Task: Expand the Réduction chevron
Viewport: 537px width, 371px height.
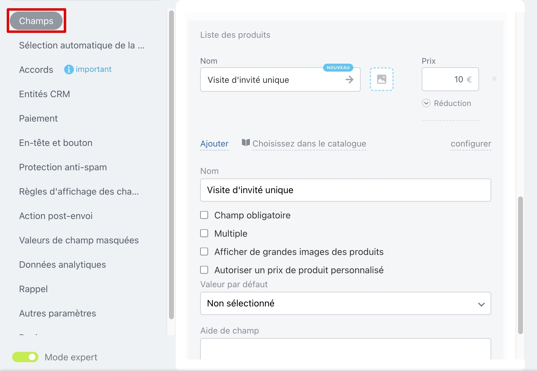Action: (426, 103)
